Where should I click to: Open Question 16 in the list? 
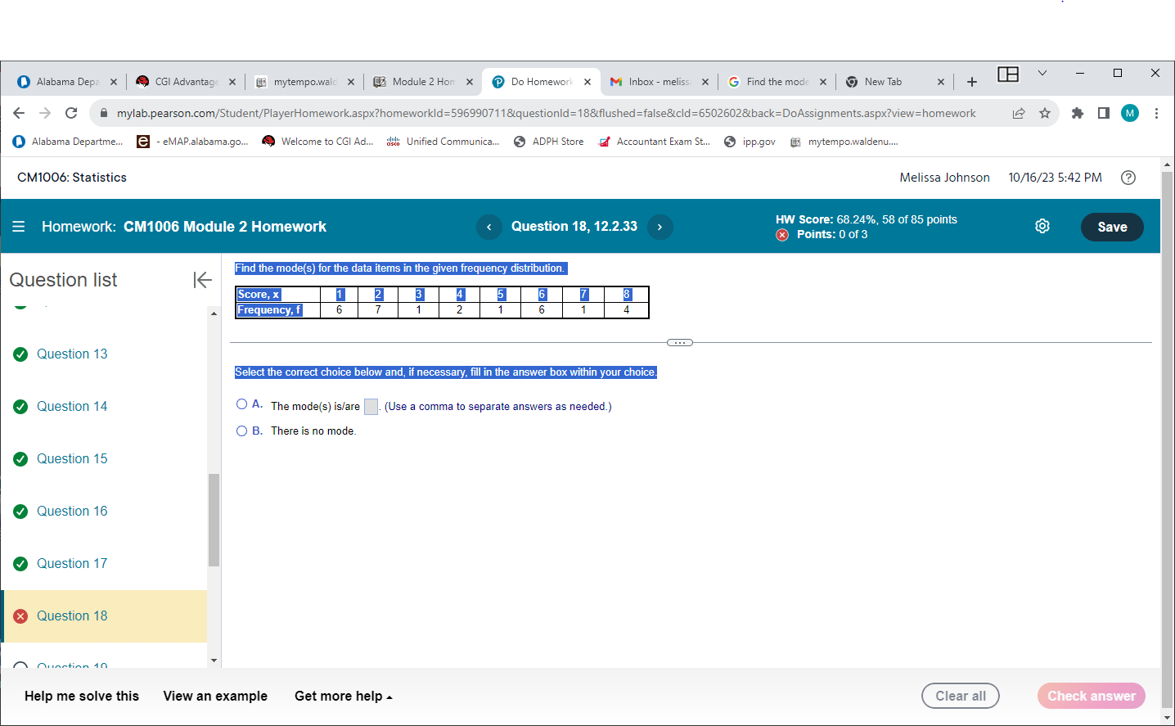pos(72,512)
